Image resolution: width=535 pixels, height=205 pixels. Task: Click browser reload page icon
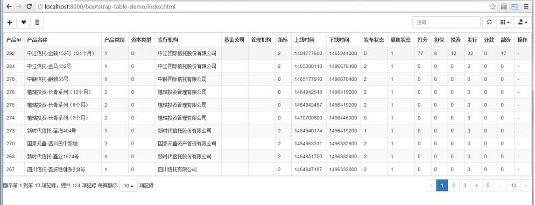point(29,6)
